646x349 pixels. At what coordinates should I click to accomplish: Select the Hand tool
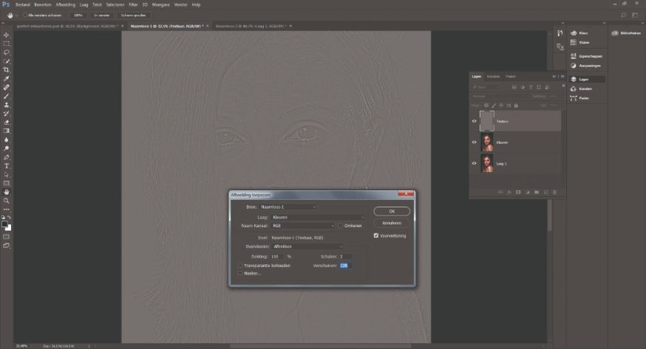7,191
